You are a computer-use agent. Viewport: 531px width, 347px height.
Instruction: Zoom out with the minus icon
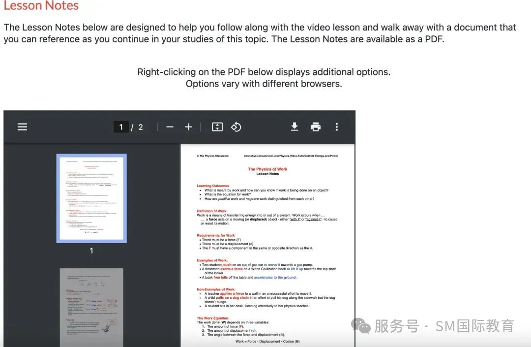pyautogui.click(x=170, y=127)
